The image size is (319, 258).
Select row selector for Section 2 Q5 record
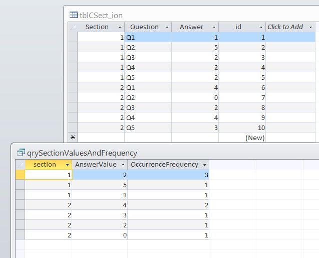point(73,127)
